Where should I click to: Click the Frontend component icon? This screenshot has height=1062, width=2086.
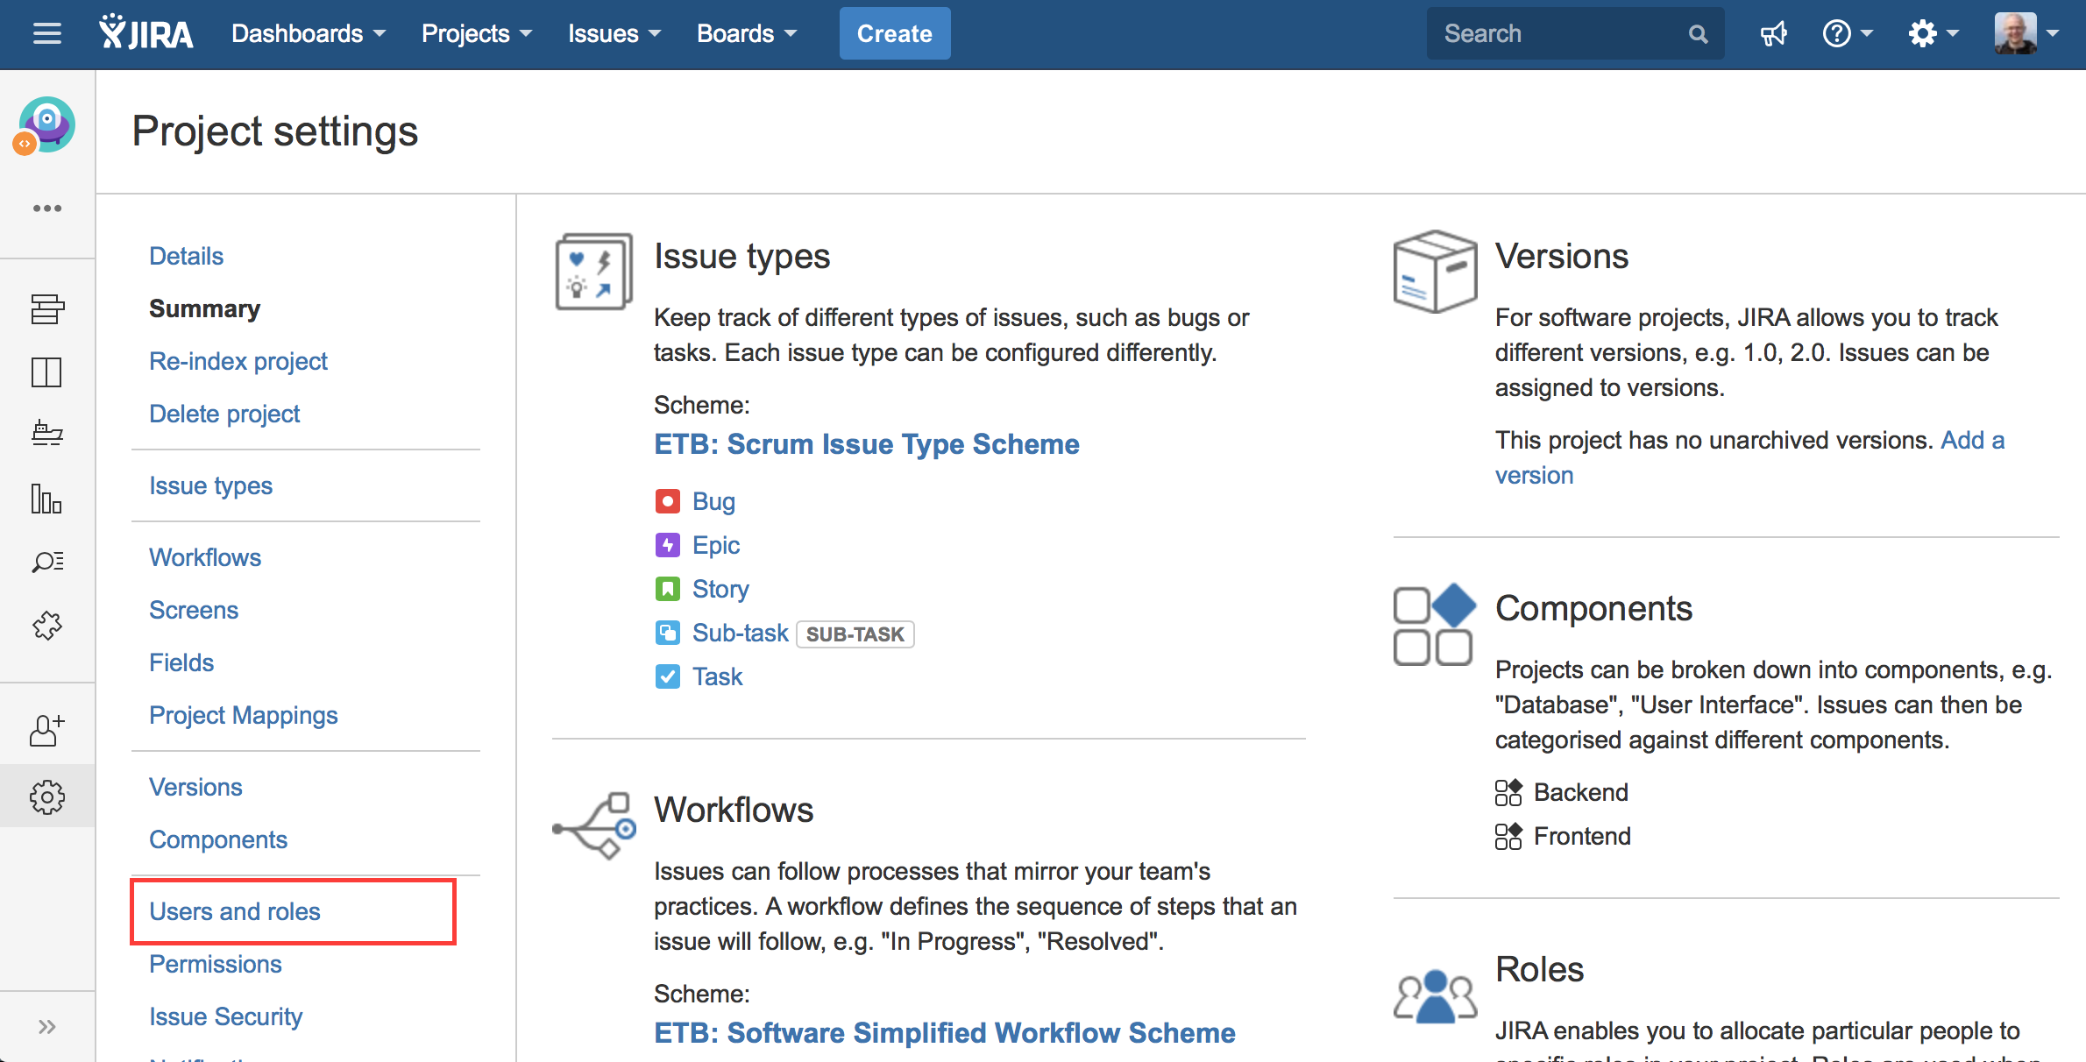point(1508,836)
